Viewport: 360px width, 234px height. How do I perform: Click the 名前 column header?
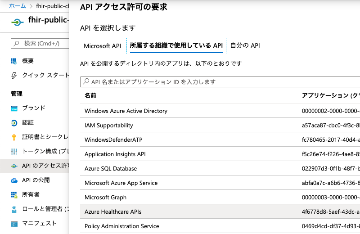pos(90,95)
